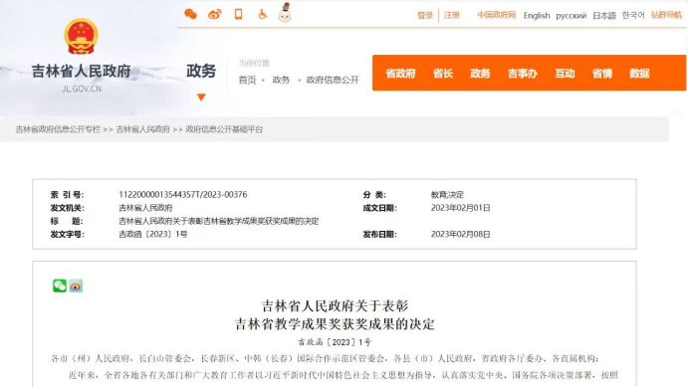This screenshot has width=689, height=388.
Task: Click headline line 吉林省教学成果奖获奖成果的决定
Action: [x=335, y=324]
